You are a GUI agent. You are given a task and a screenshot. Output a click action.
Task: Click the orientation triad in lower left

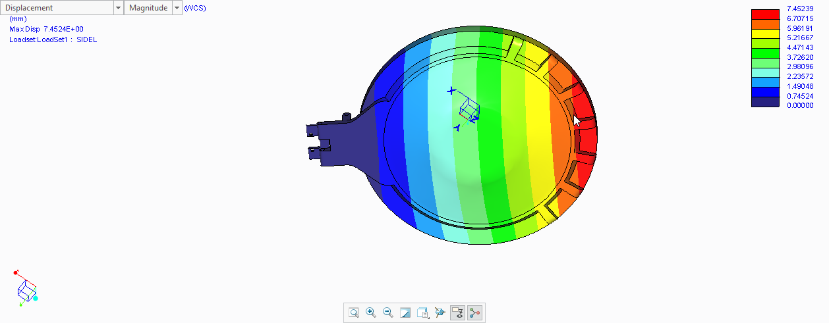(26, 288)
